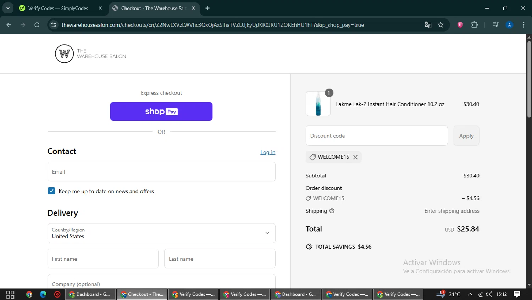Click the checkout URL in address bar
The width and height of the screenshot is (532, 300).
212,25
